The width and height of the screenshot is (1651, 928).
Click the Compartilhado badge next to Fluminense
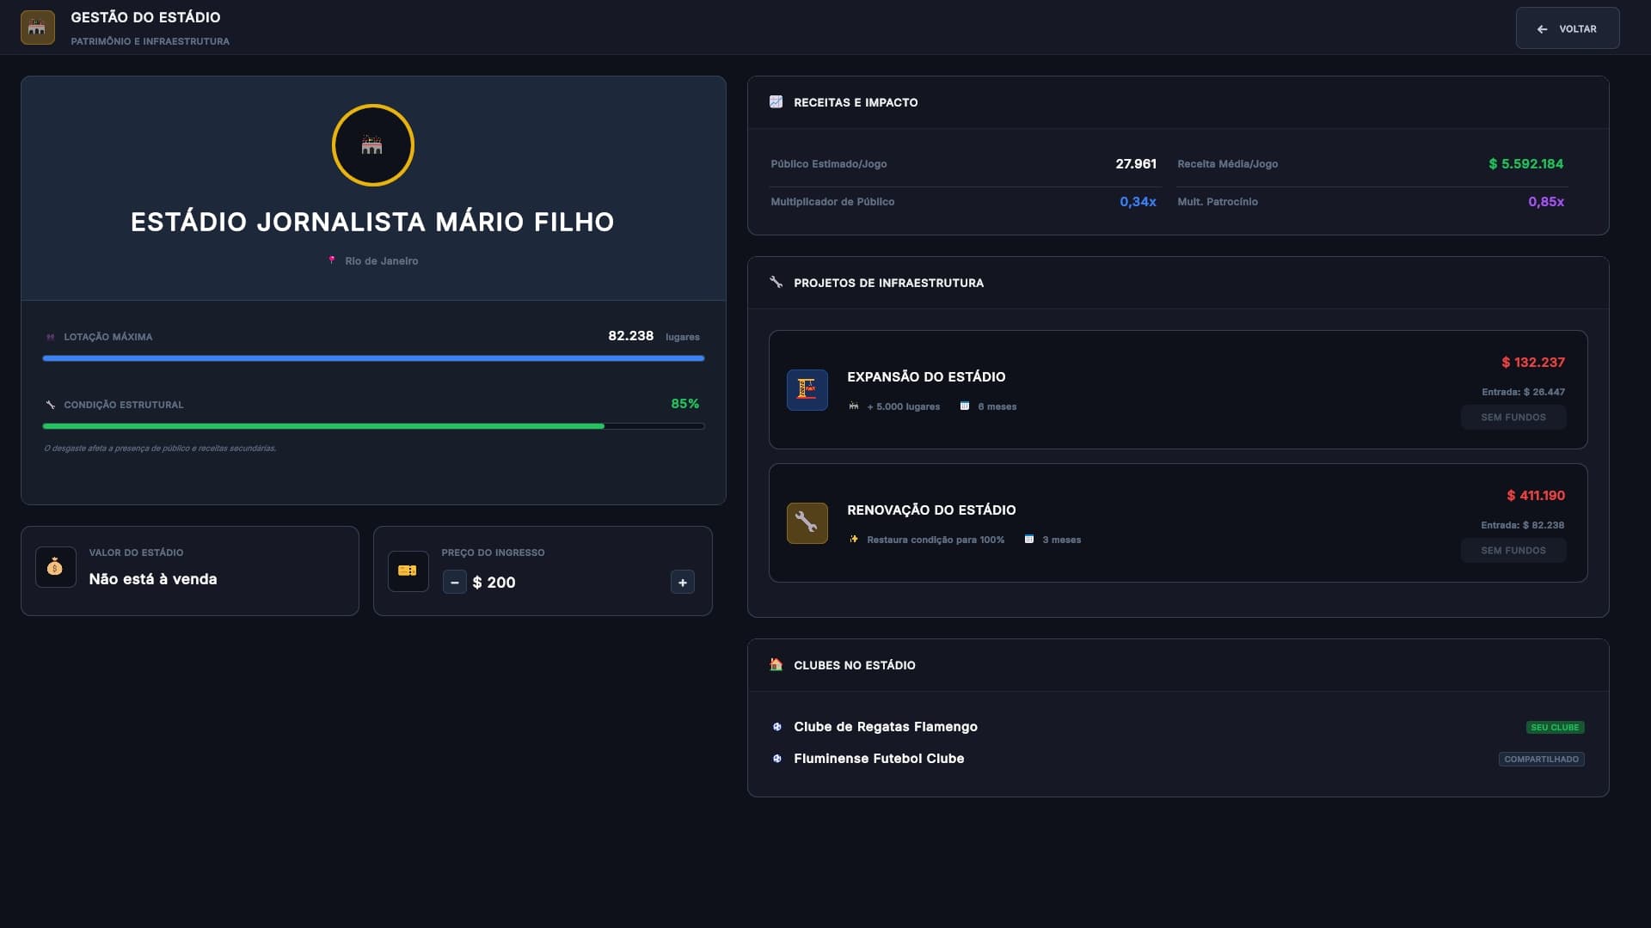(x=1541, y=759)
